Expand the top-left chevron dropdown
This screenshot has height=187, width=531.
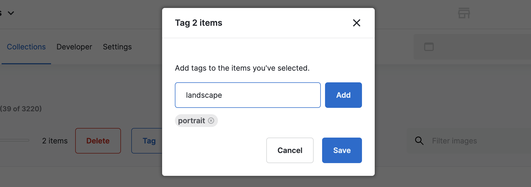coord(11,13)
